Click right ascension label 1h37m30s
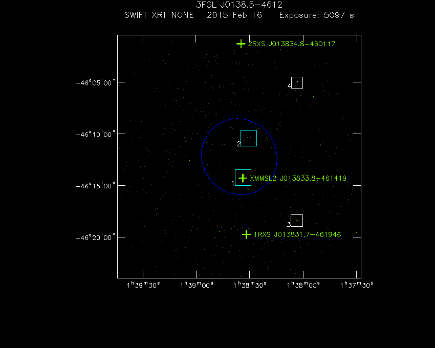Viewport: 435px width, 348px height. coord(357,285)
